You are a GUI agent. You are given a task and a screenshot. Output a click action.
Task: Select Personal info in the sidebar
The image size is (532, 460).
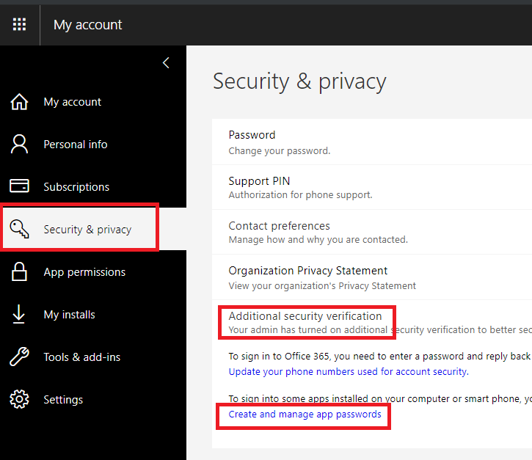point(76,145)
